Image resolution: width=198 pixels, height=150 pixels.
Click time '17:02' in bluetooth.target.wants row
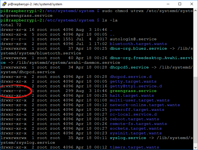tap(101, 44)
